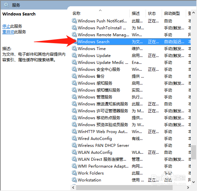This screenshot has width=197, height=191.
Task: Select the Workstation service name
Action: click(x=90, y=180)
